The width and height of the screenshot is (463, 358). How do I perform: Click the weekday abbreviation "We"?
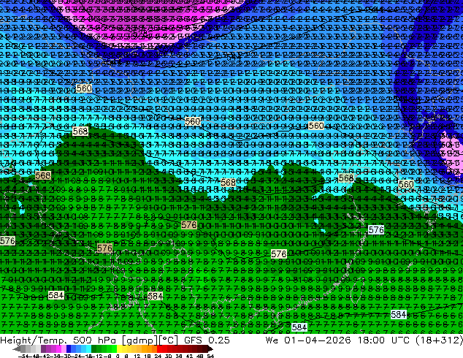pyautogui.click(x=272, y=340)
